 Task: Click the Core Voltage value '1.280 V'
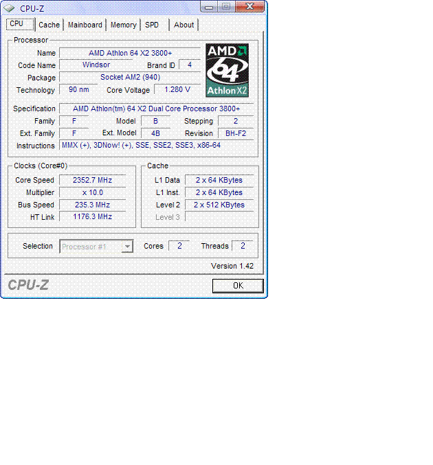coord(177,89)
